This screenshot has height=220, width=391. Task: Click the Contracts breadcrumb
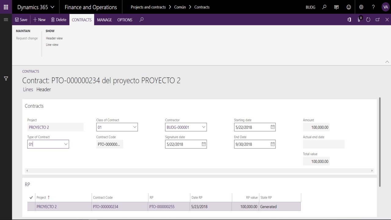202,7
